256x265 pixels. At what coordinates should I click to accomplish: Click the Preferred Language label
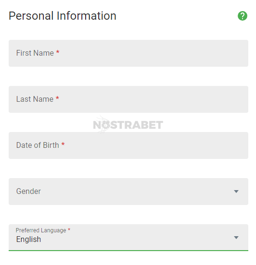pyautogui.click(x=41, y=230)
